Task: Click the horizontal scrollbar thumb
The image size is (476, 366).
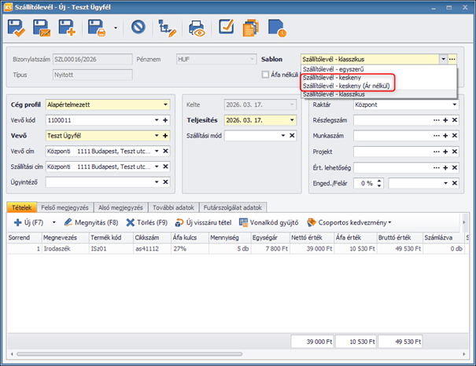Action: (x=129, y=354)
